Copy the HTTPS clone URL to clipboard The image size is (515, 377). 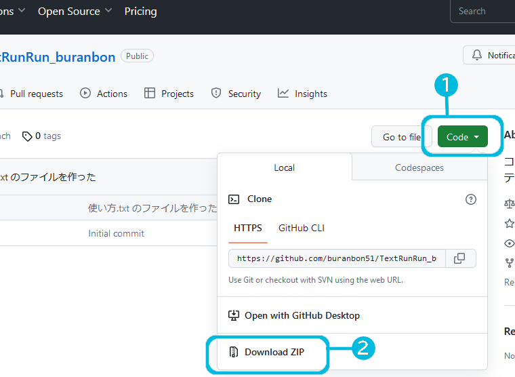click(459, 258)
